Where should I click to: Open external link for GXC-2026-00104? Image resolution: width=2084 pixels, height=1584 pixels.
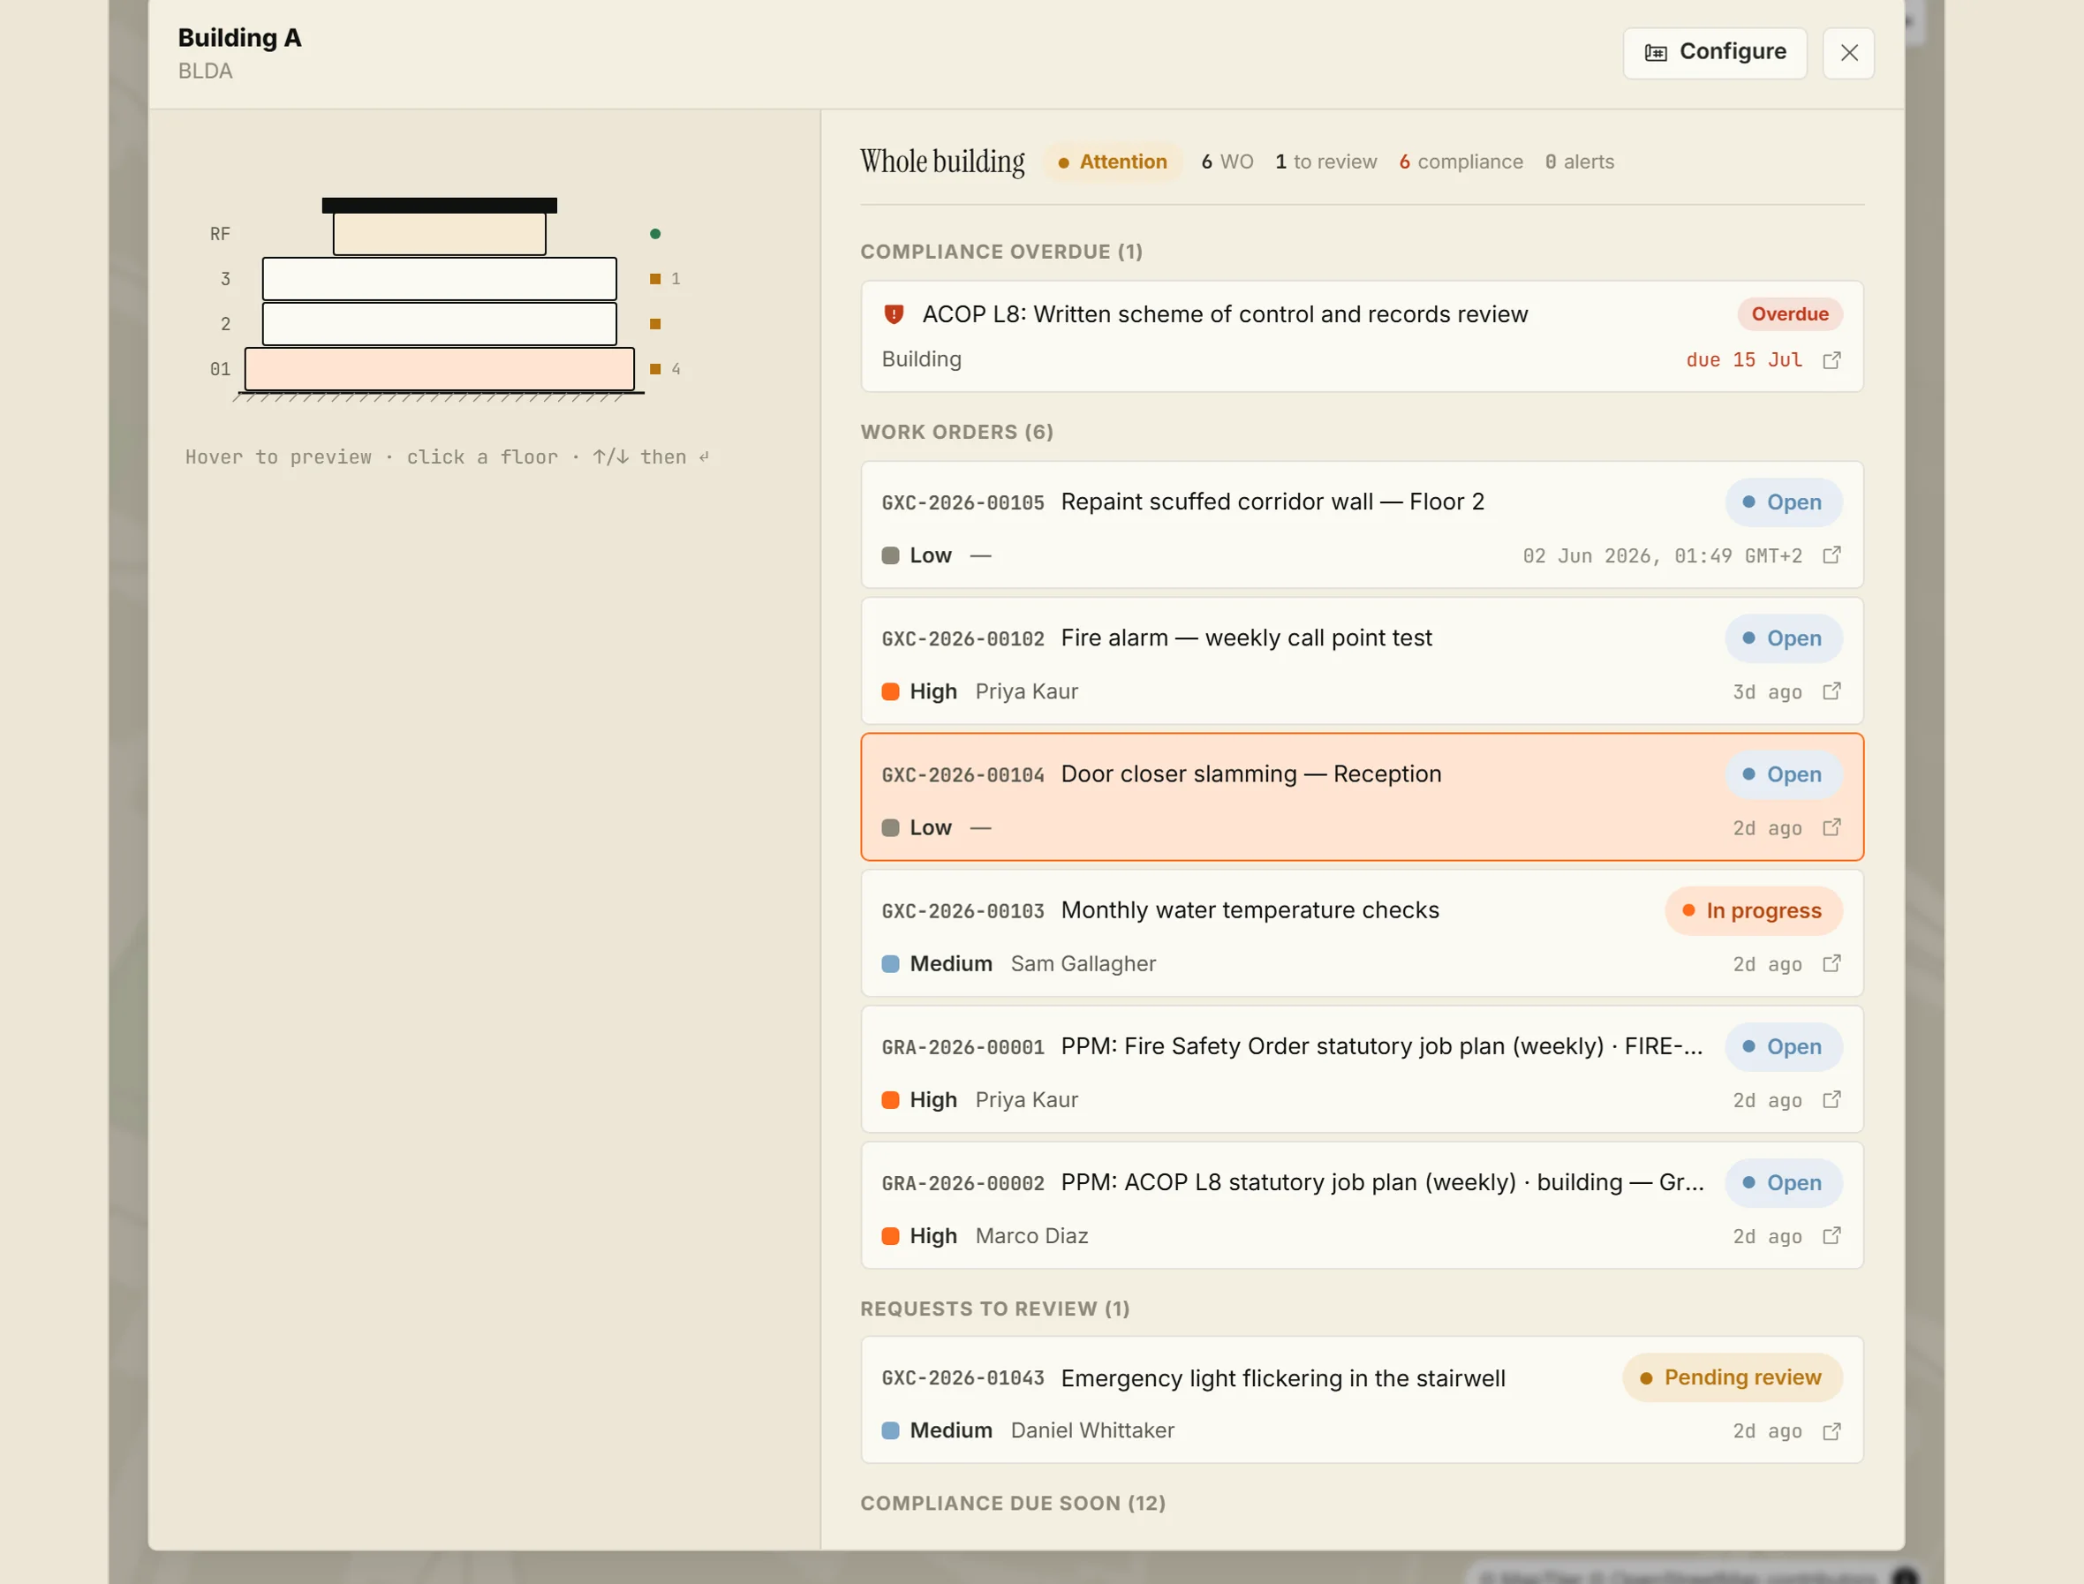pyautogui.click(x=1831, y=828)
